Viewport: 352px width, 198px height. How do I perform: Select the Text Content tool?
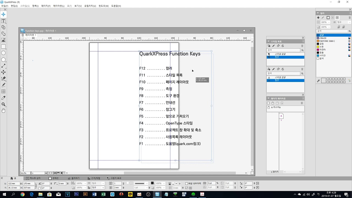[x=3, y=21]
